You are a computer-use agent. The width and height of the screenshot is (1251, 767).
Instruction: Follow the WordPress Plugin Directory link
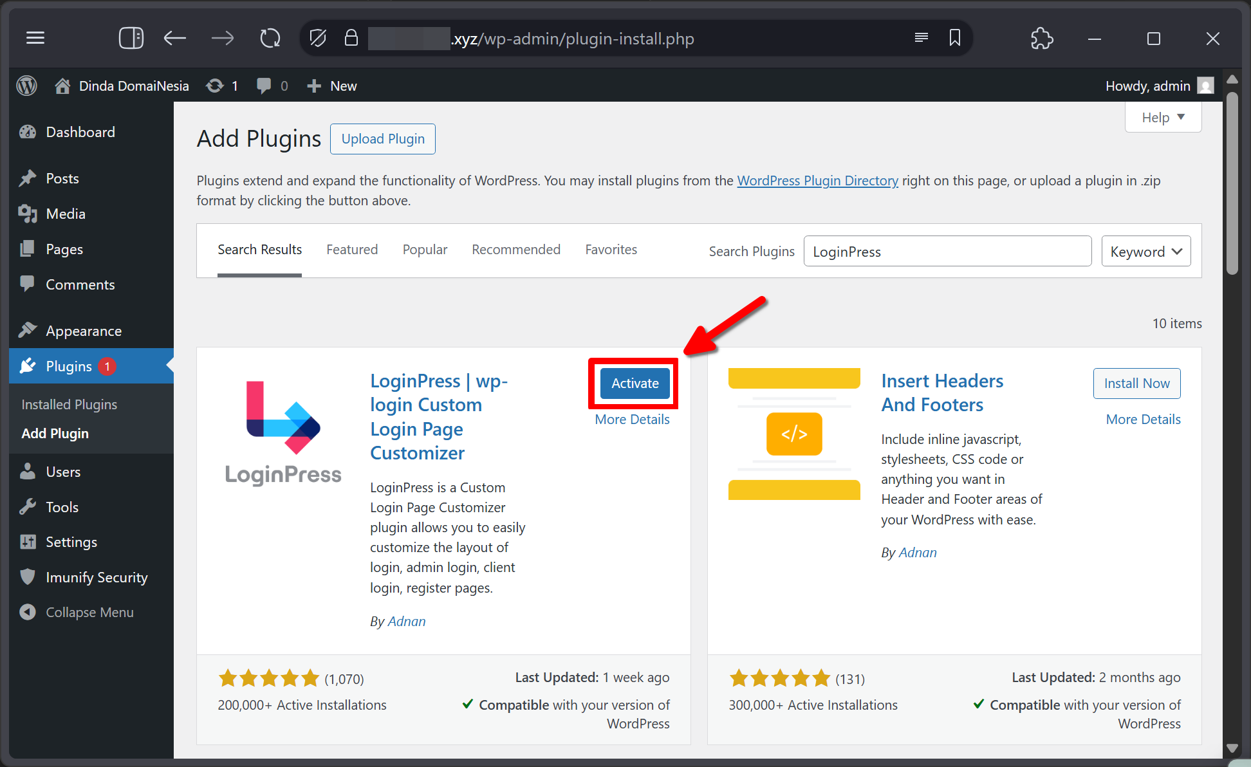click(x=817, y=181)
